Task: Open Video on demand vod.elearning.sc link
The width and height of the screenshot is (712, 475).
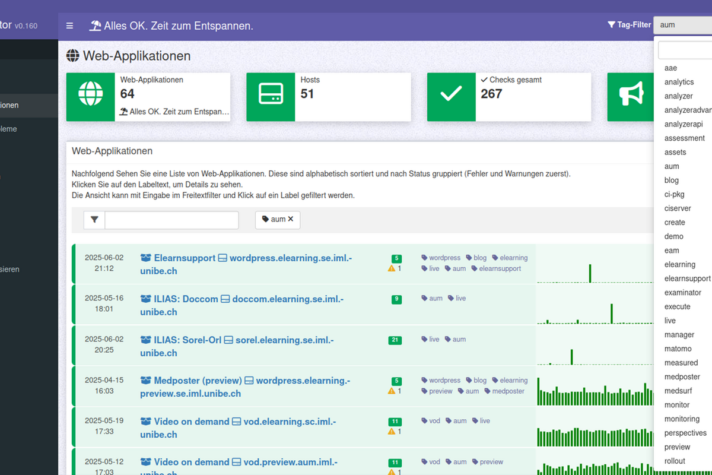Action: [239, 427]
